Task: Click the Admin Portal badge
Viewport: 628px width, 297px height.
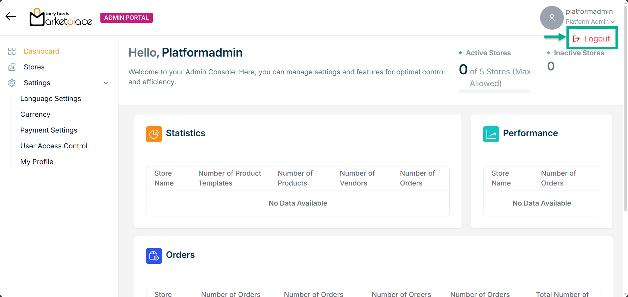Action: pyautogui.click(x=126, y=18)
